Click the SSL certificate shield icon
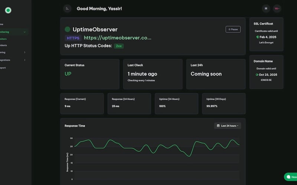The height and width of the screenshot is (185, 297). click(x=258, y=37)
